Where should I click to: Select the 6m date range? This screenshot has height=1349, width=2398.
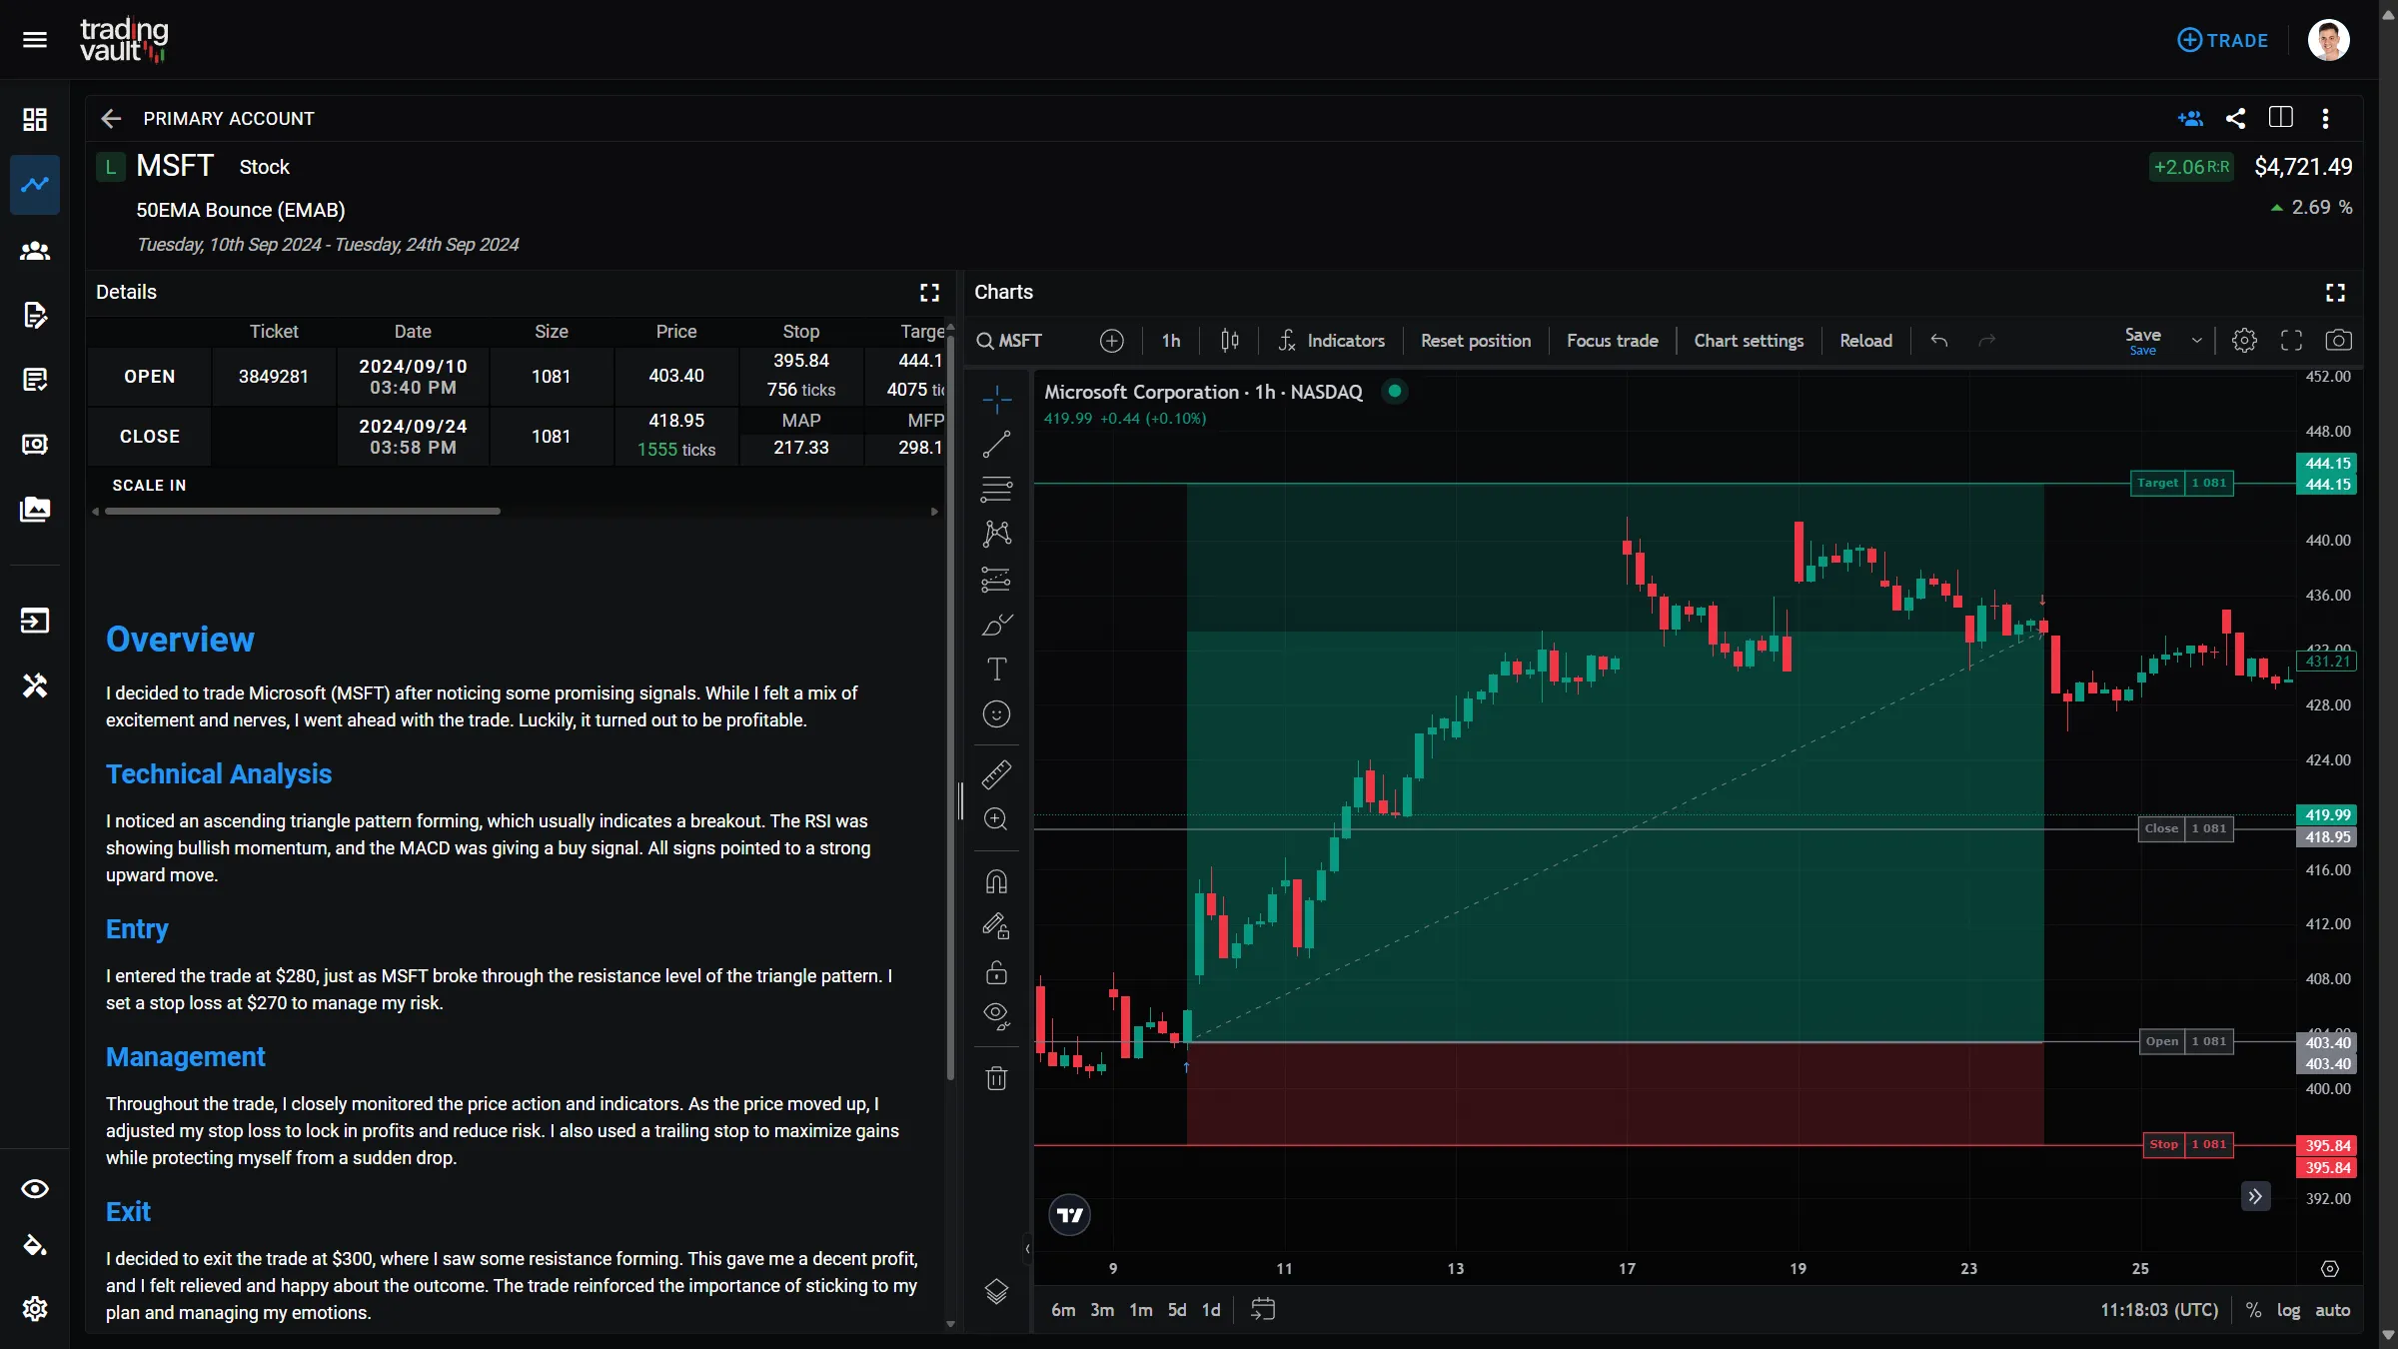(1063, 1310)
